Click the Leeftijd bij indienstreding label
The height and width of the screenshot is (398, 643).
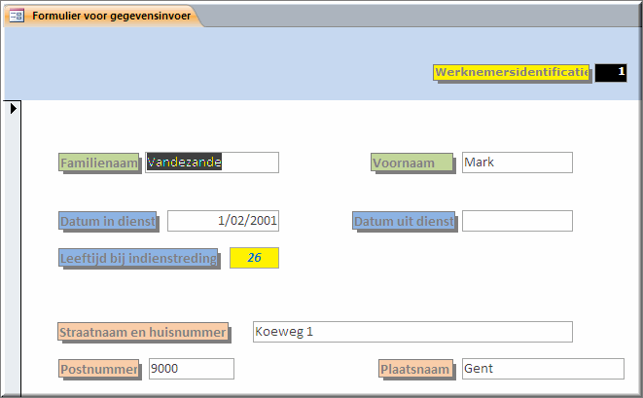tap(138, 258)
